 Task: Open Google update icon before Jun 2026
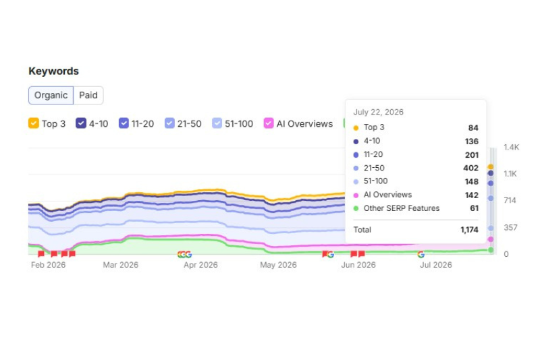click(x=331, y=255)
